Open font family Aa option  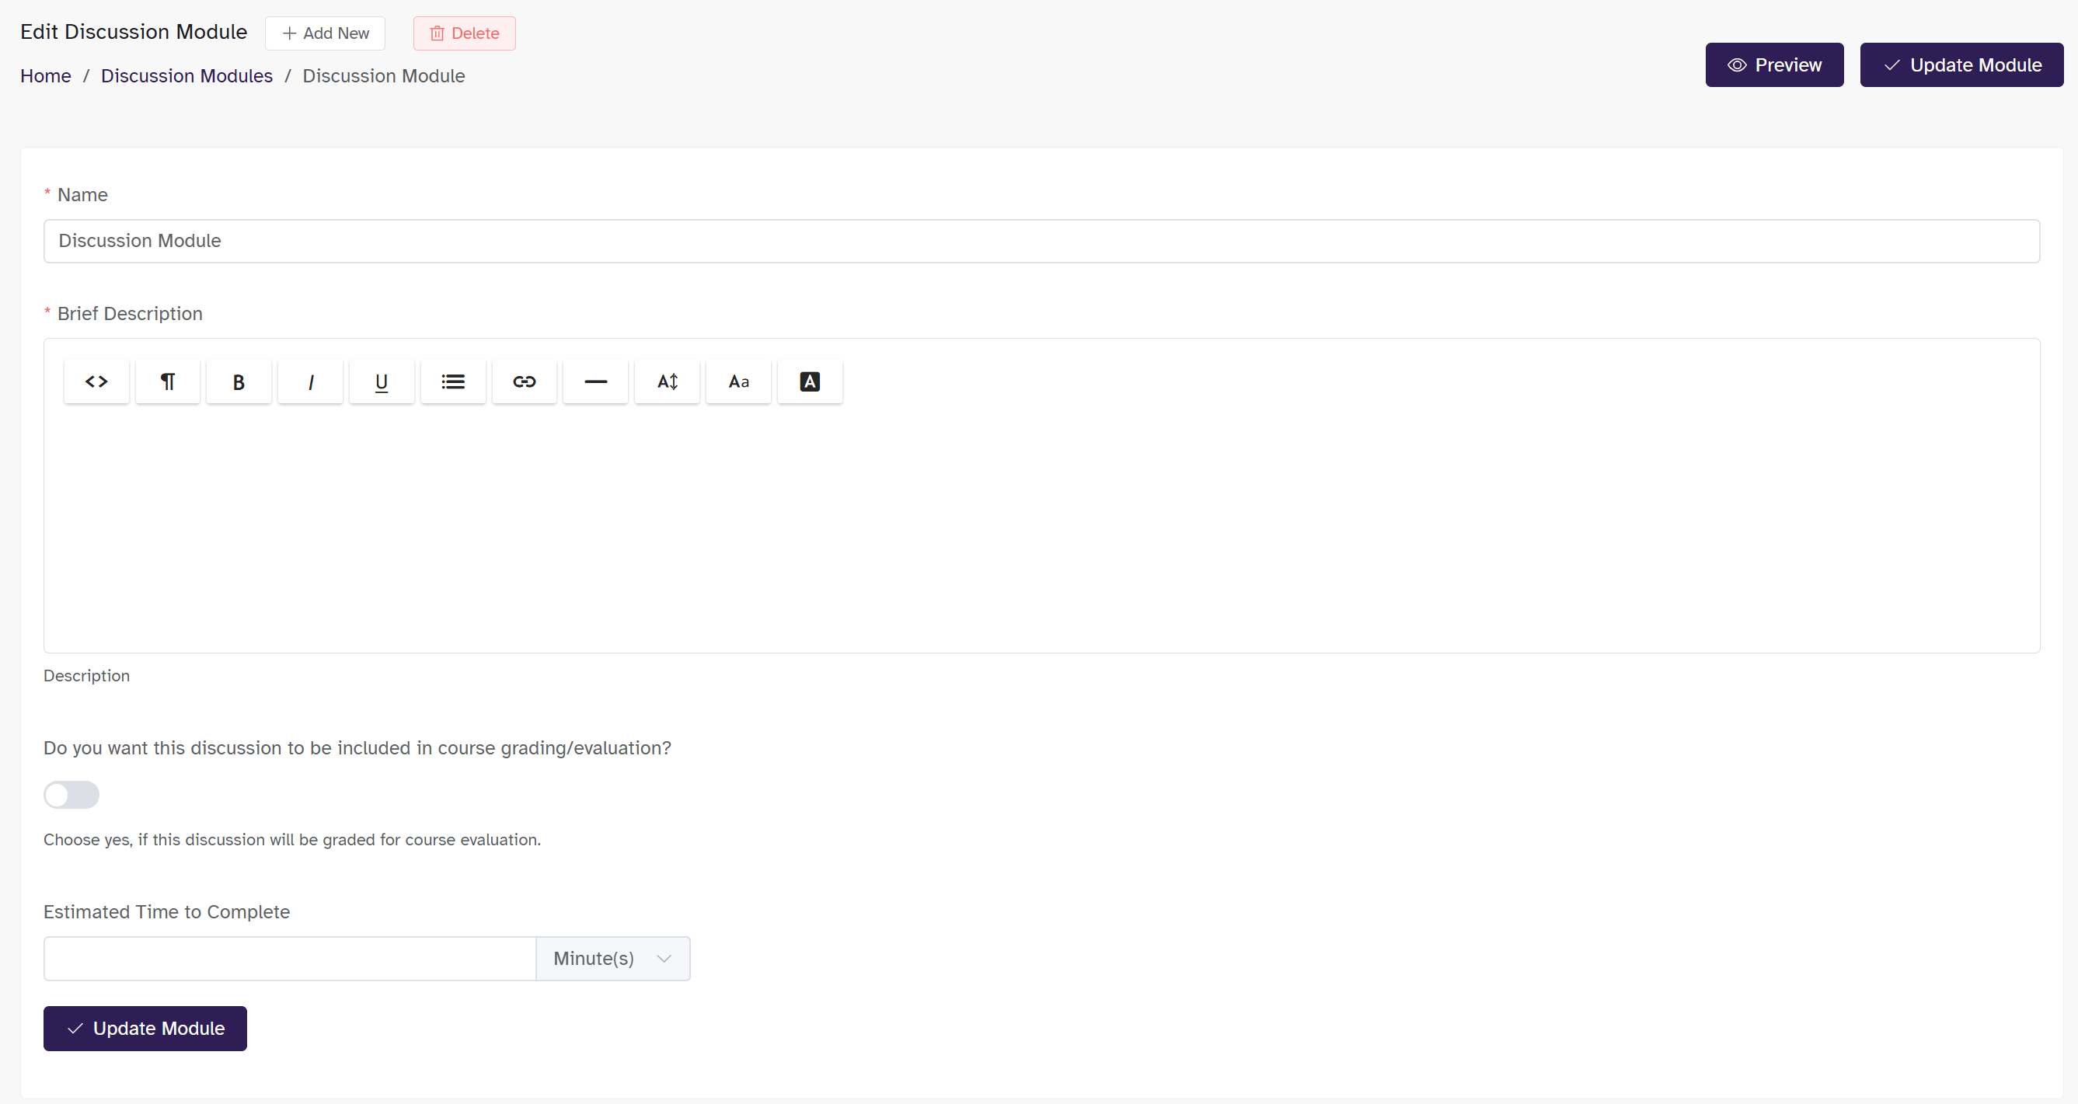(738, 381)
